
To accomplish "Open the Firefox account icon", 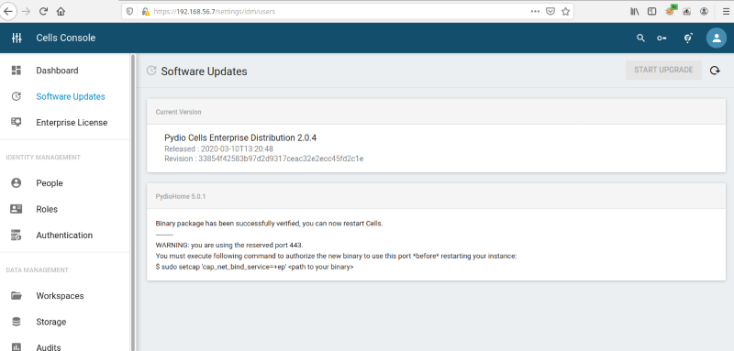I will pyautogui.click(x=704, y=11).
